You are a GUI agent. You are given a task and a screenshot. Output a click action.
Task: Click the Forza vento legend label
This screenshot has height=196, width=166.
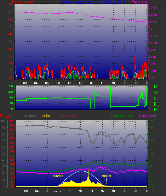coord(23,2)
